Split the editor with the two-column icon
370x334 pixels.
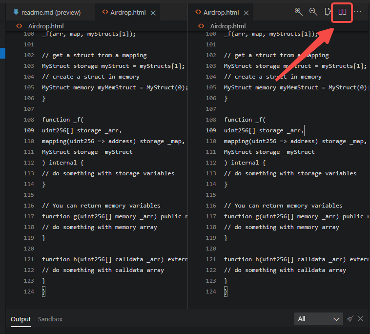coord(342,12)
